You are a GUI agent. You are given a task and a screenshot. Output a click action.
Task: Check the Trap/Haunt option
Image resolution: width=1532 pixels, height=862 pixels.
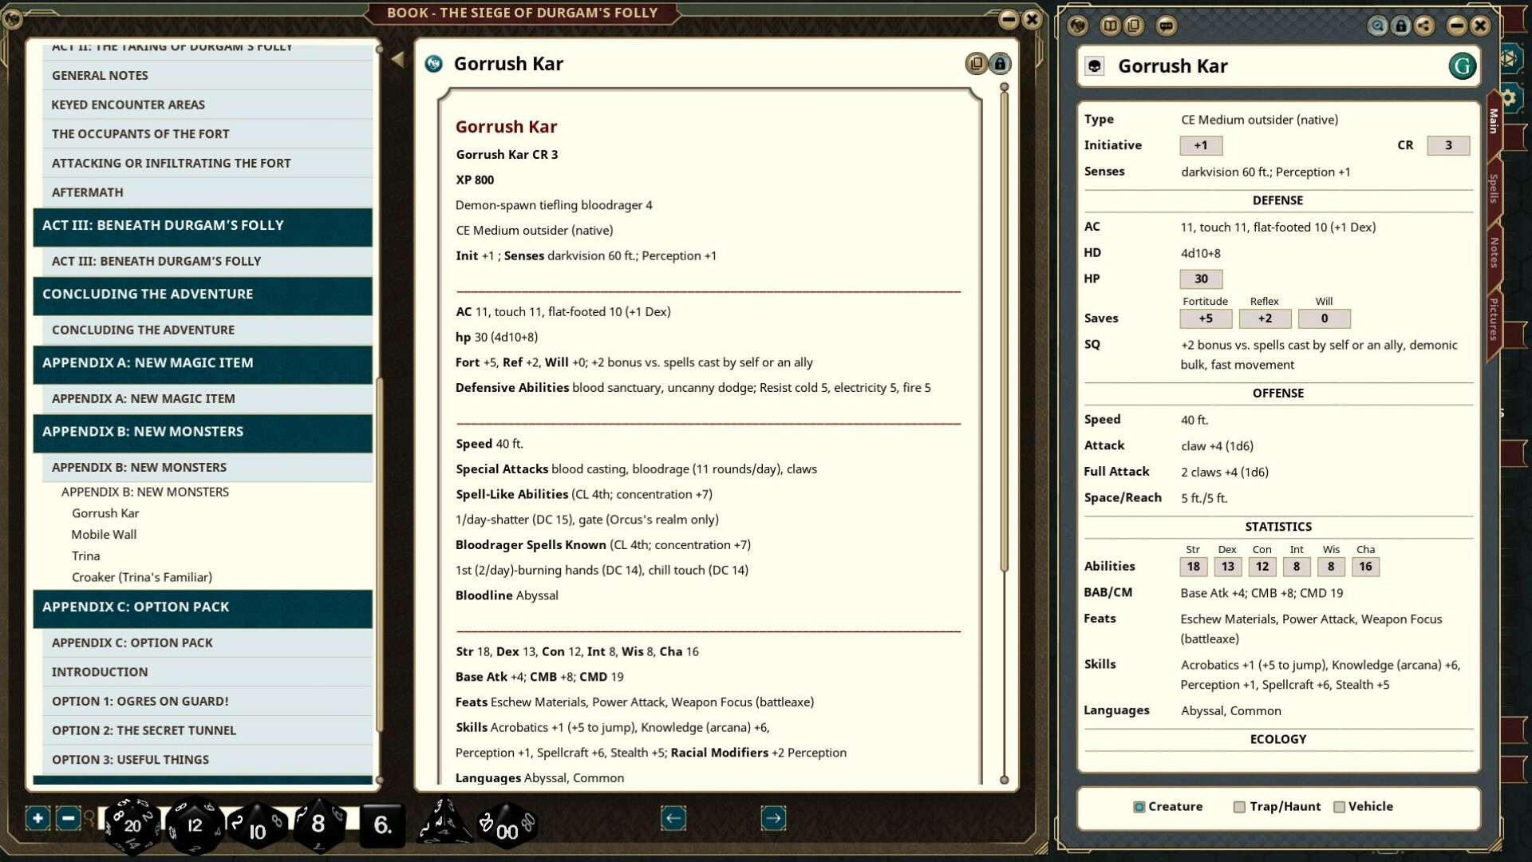[1239, 807]
